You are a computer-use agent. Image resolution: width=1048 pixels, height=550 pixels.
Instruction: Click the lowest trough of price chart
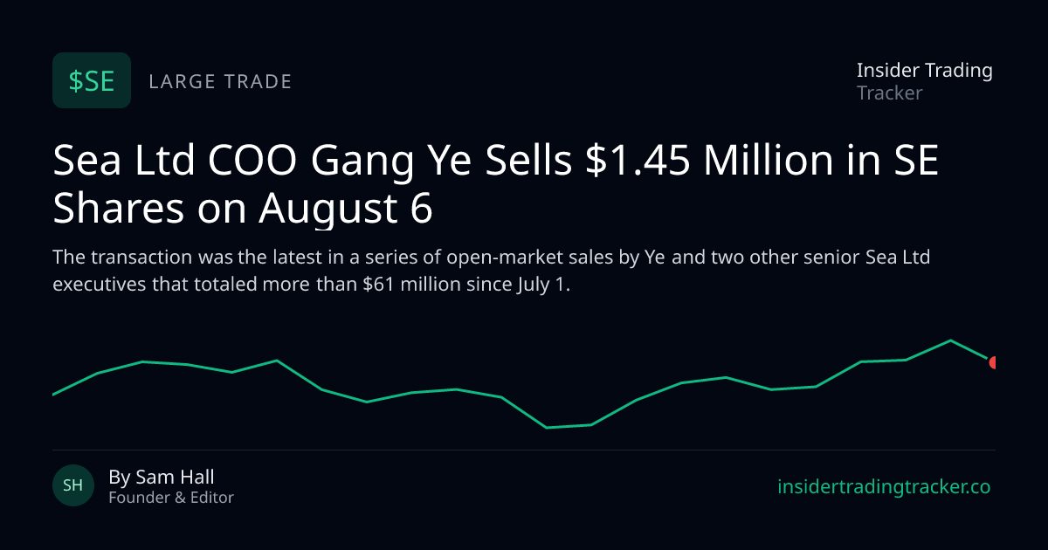[547, 427]
